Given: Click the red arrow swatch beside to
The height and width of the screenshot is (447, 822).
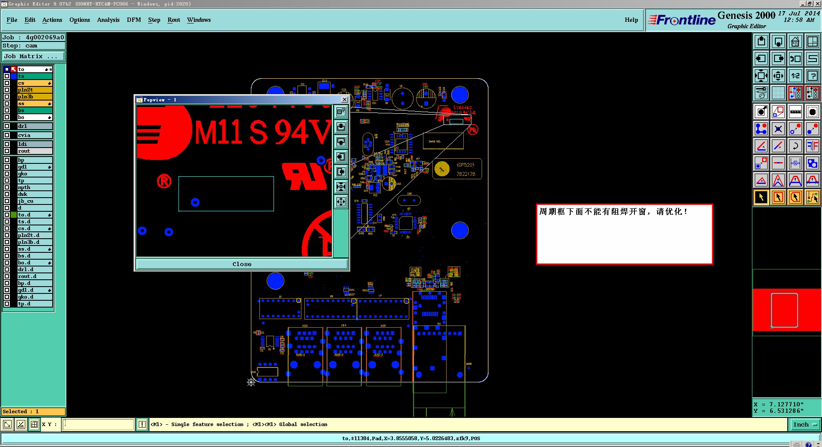Looking at the screenshot, I should click(14, 69).
